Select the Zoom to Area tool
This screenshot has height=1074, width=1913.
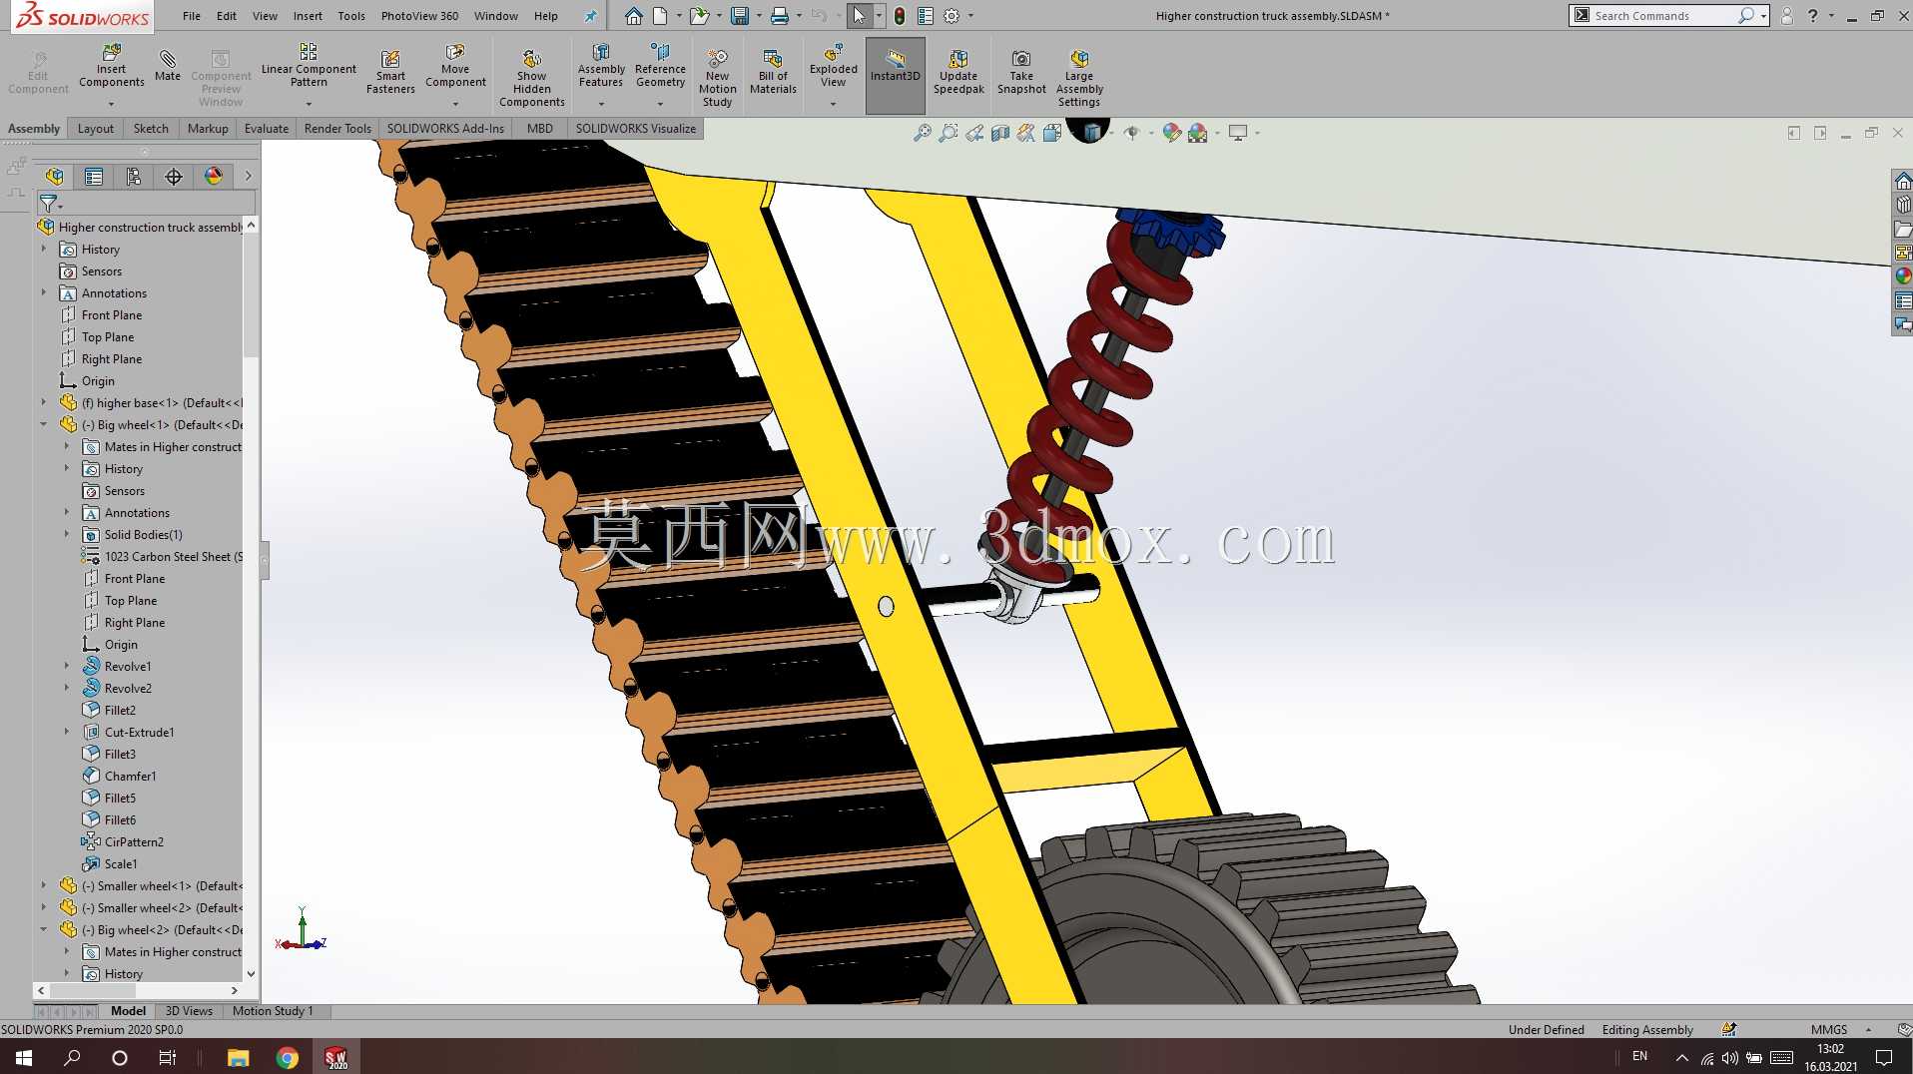tap(949, 133)
